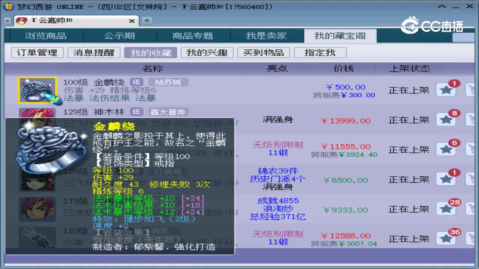Click the favorite star for ¥13999.00 item
This screenshot has width=479, height=269.
(446, 120)
